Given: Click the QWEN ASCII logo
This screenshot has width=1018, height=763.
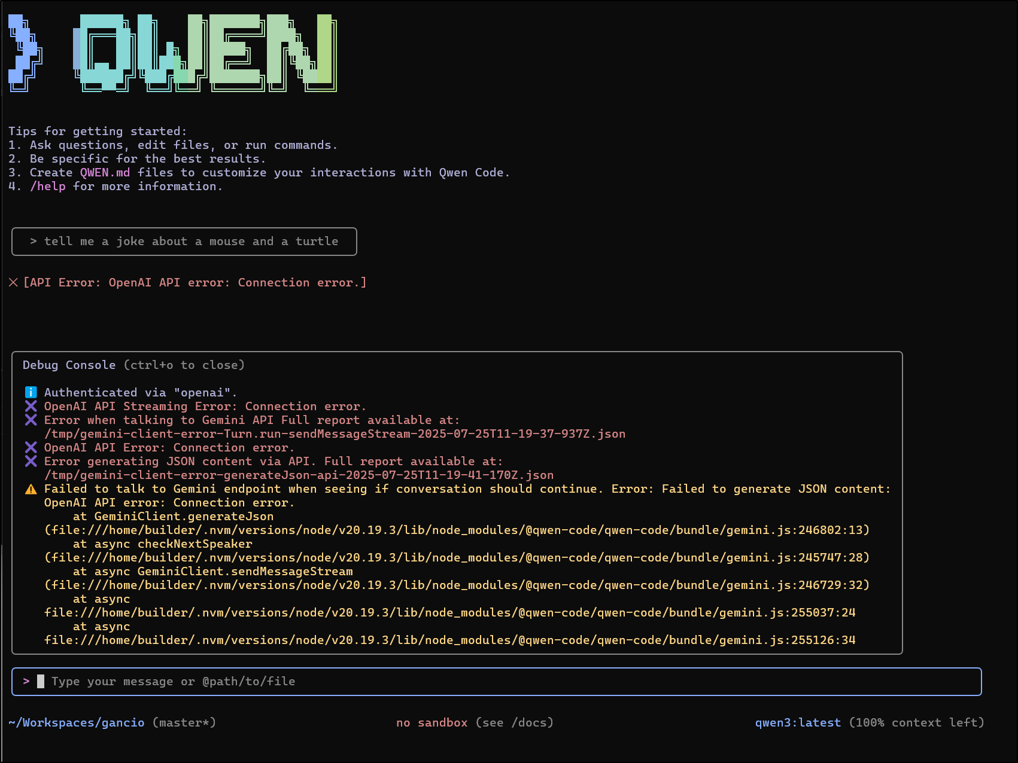Looking at the screenshot, I should coord(172,53).
